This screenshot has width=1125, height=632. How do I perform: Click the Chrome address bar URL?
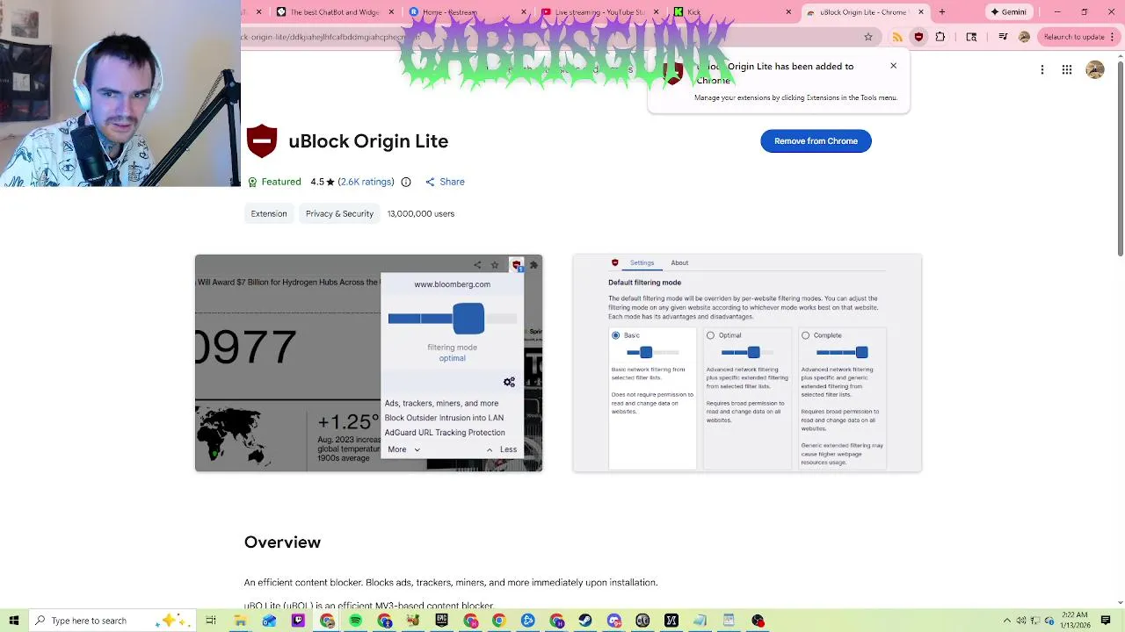pos(545,37)
